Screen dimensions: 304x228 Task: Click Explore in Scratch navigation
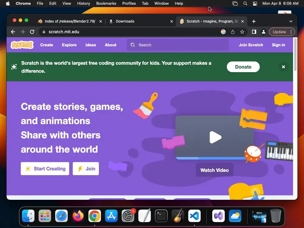tap(69, 45)
